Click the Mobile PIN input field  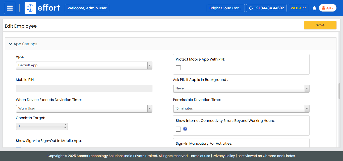pyautogui.click(x=84, y=88)
